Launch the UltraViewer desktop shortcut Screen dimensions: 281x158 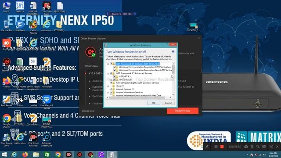coord(20,26)
